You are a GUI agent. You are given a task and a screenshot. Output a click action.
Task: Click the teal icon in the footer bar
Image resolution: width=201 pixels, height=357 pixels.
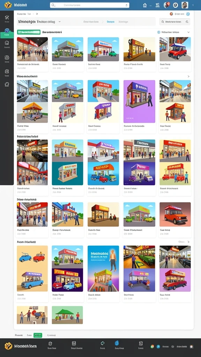click(x=103, y=343)
